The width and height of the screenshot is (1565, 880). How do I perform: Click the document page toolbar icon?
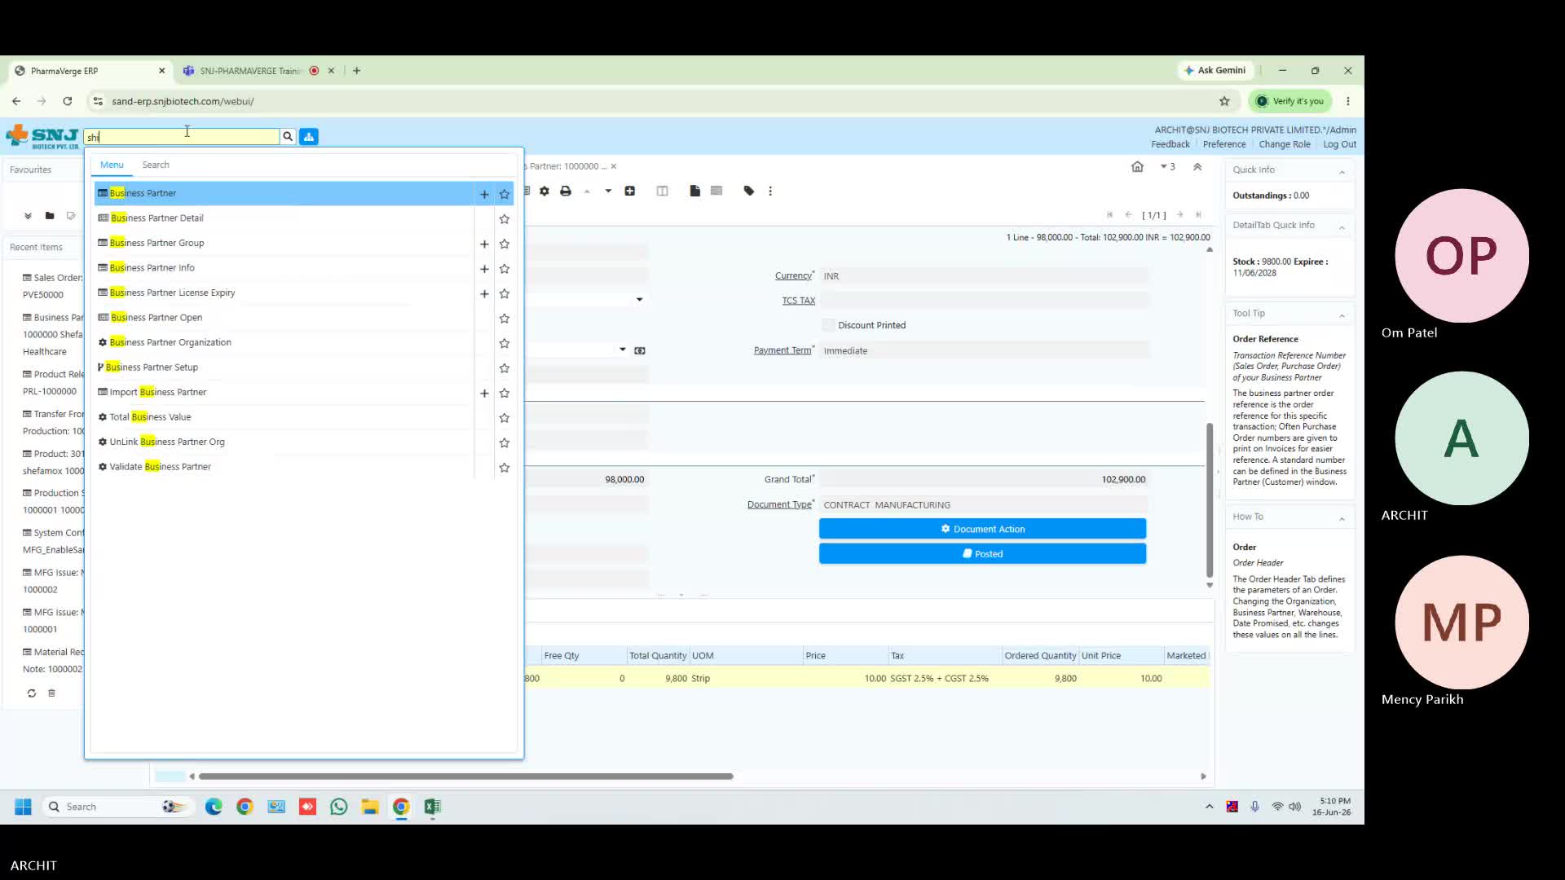694,191
